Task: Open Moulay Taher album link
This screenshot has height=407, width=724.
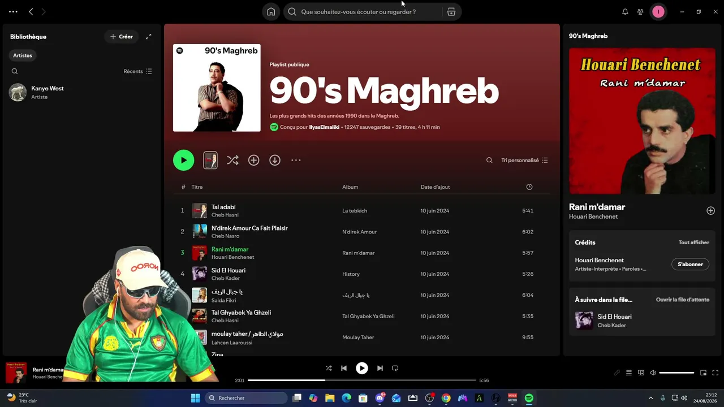Action: (x=358, y=337)
